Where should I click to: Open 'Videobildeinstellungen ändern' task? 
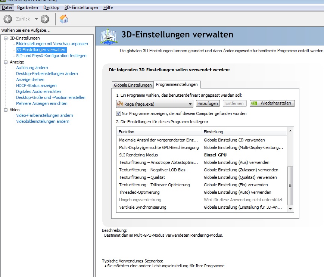point(43,121)
